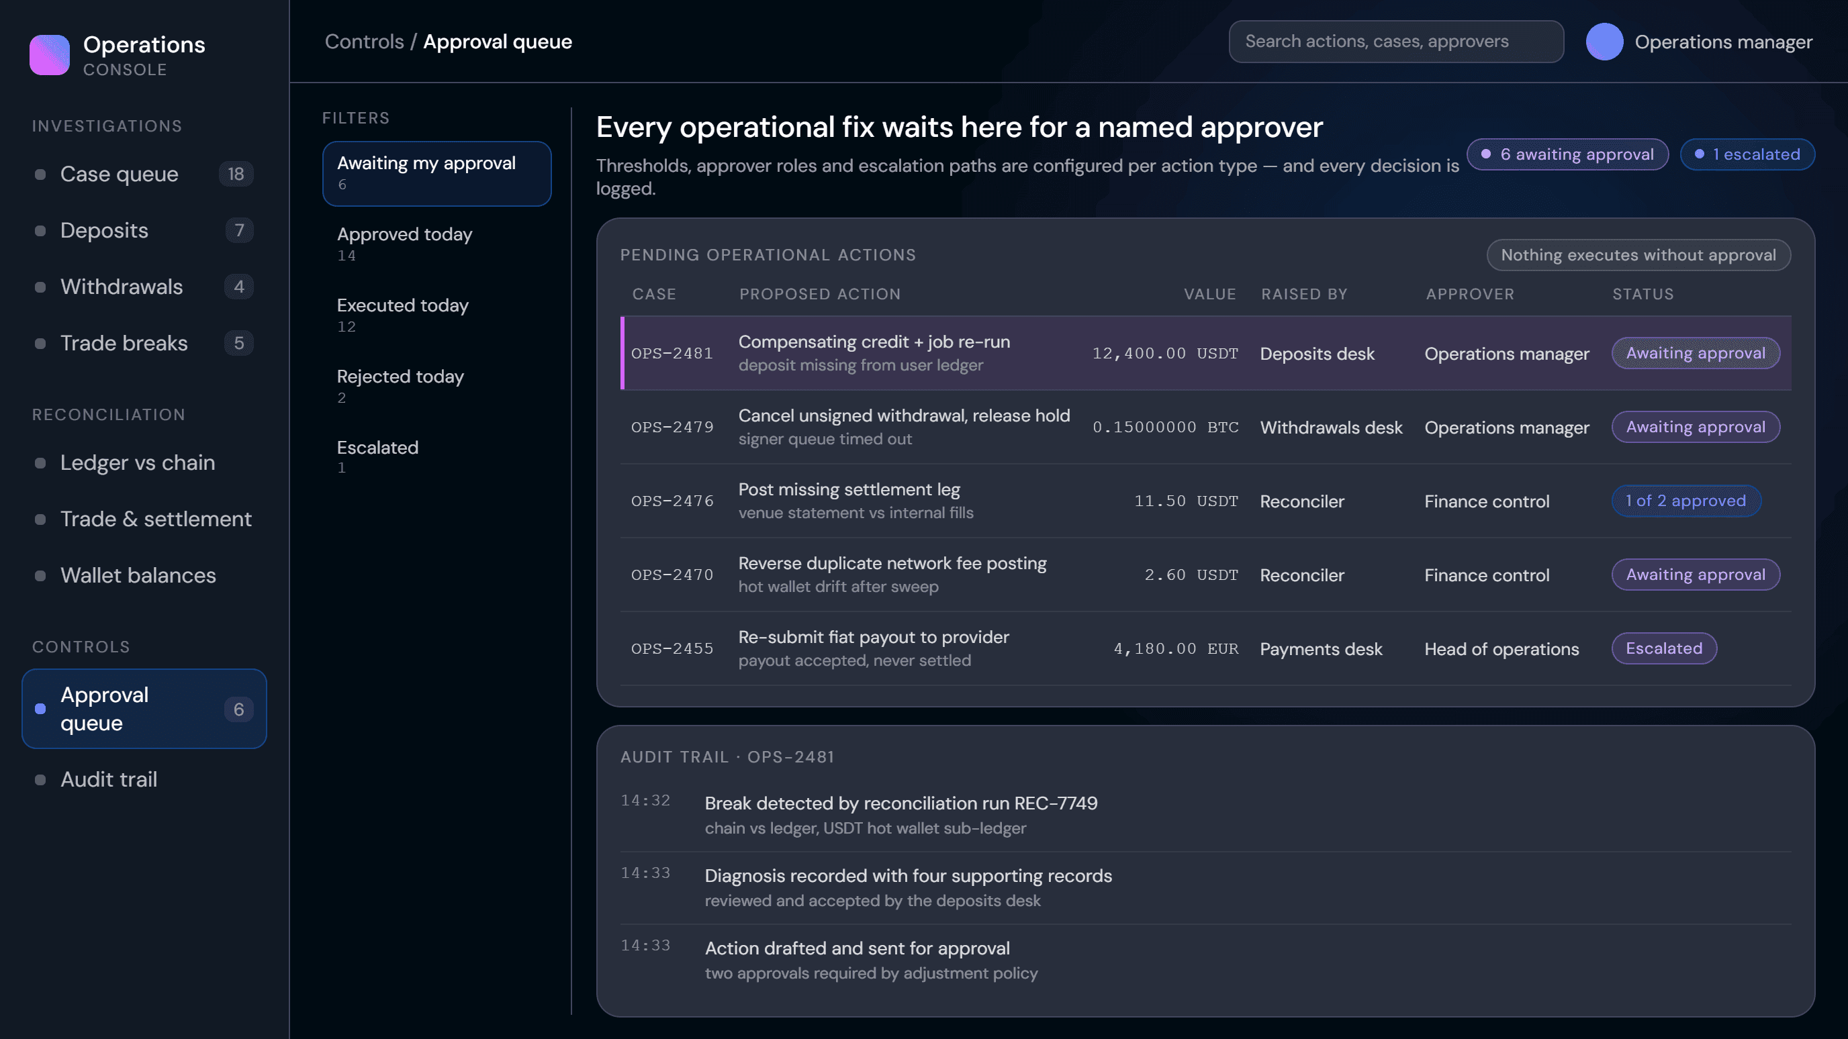Select Executed today filter
The width and height of the screenshot is (1848, 1039).
coord(437,315)
